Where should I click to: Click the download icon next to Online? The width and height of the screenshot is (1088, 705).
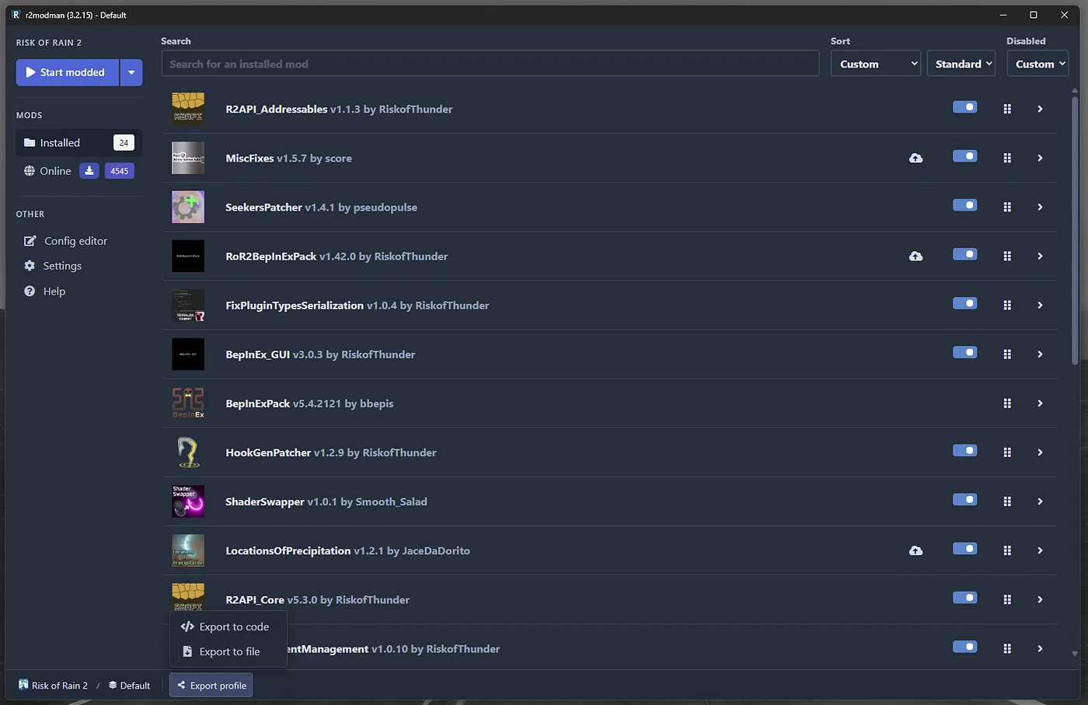(89, 171)
